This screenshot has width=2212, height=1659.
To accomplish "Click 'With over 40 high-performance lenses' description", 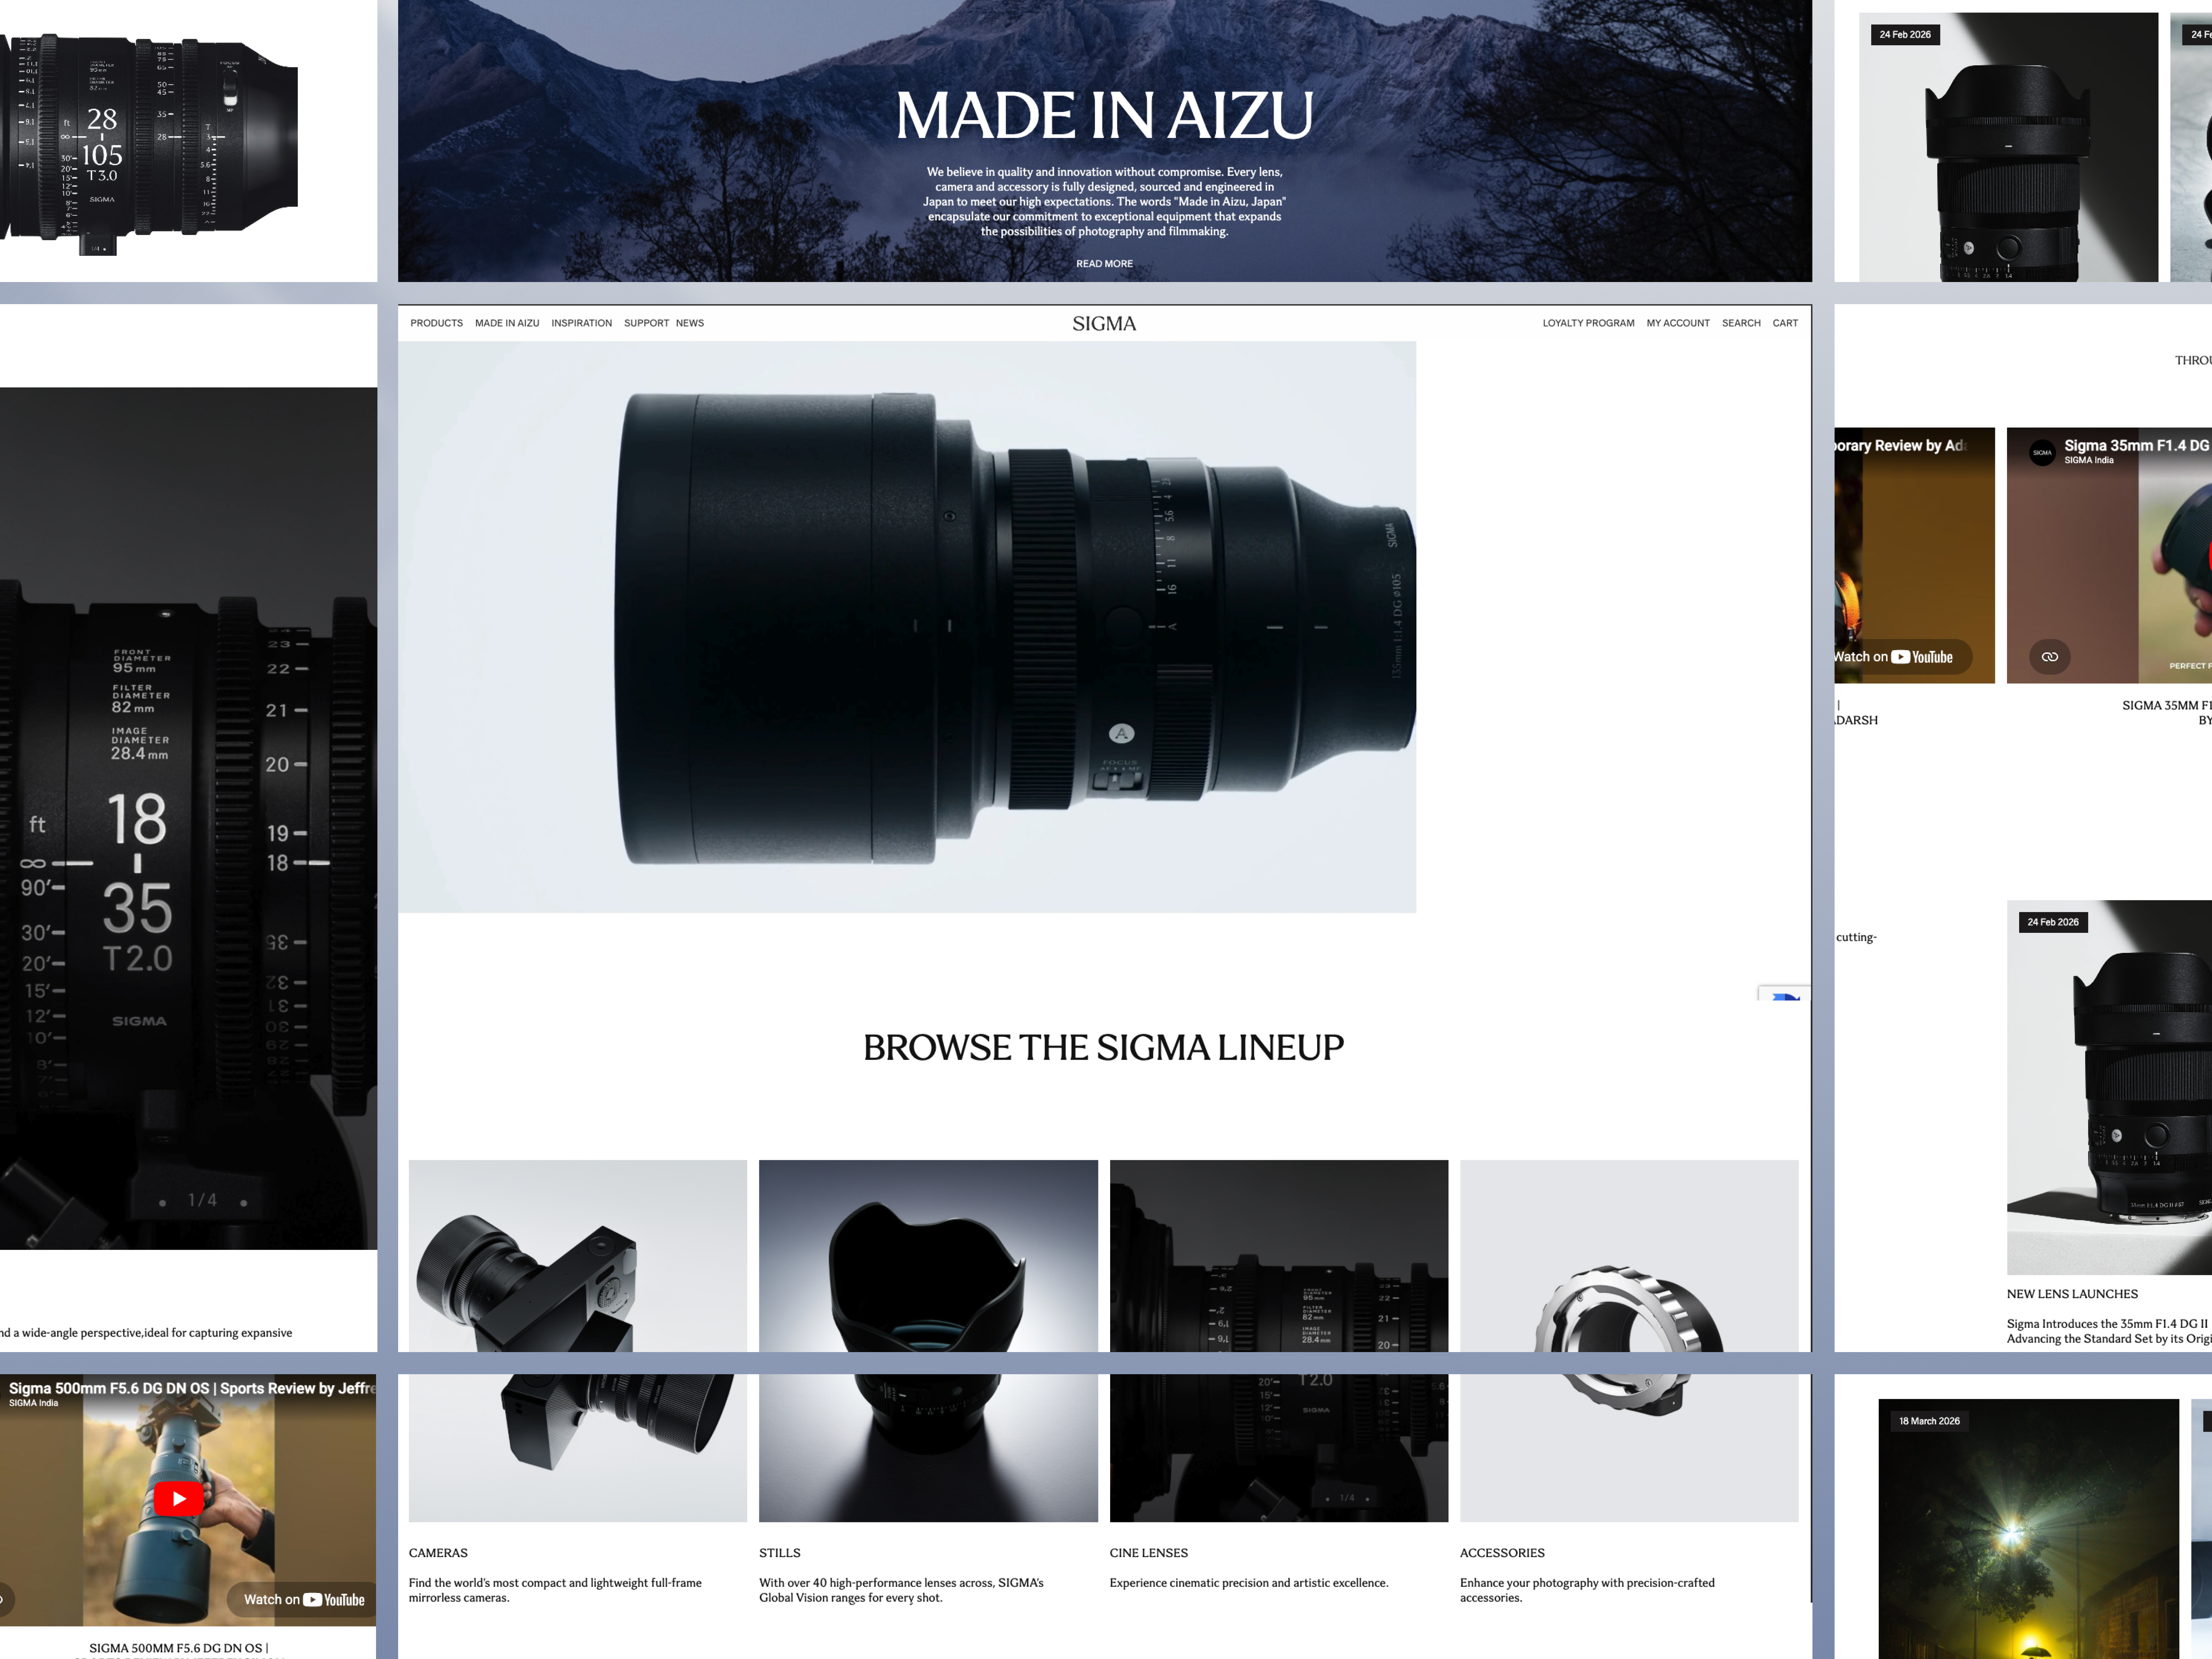I will (x=901, y=1590).
